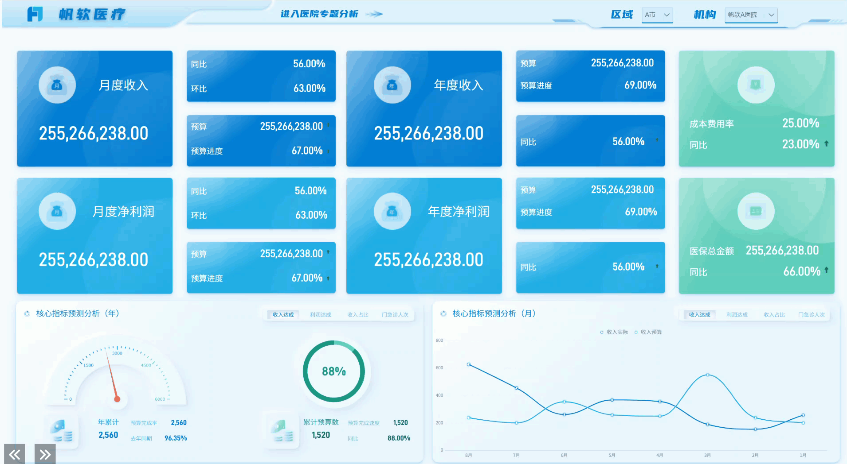The image size is (847, 464).
Task: Select 收入达成 tab in the yearly panel
Action: pyautogui.click(x=283, y=315)
